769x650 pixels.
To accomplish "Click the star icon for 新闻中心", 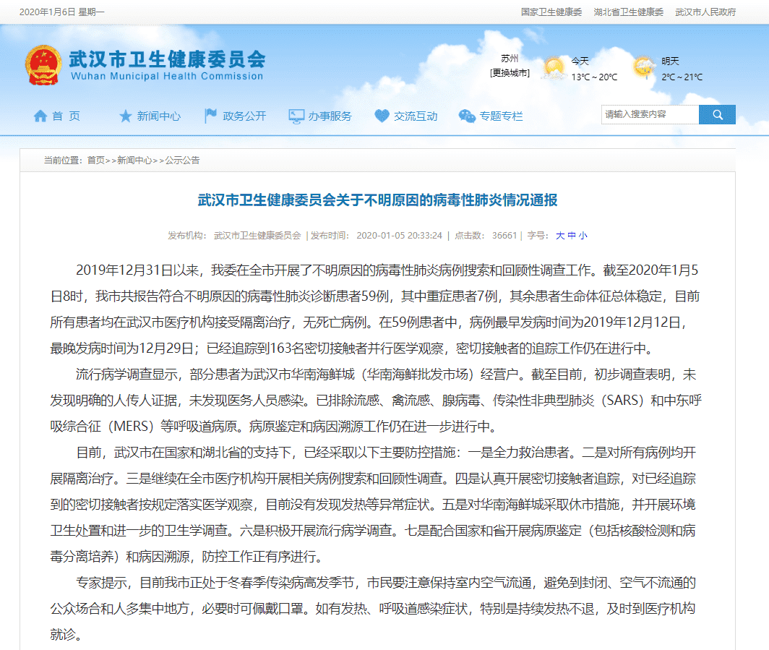I will pos(126,116).
